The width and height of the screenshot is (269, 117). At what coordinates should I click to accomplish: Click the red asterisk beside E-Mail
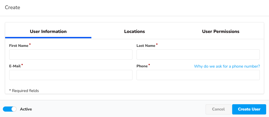(22, 65)
